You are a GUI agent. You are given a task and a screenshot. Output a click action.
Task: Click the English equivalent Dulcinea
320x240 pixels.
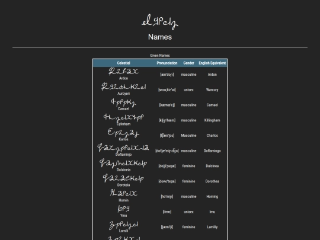(x=212, y=166)
